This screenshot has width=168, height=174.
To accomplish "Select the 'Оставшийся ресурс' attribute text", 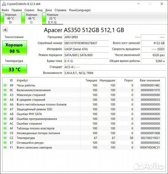I will point(30,143).
